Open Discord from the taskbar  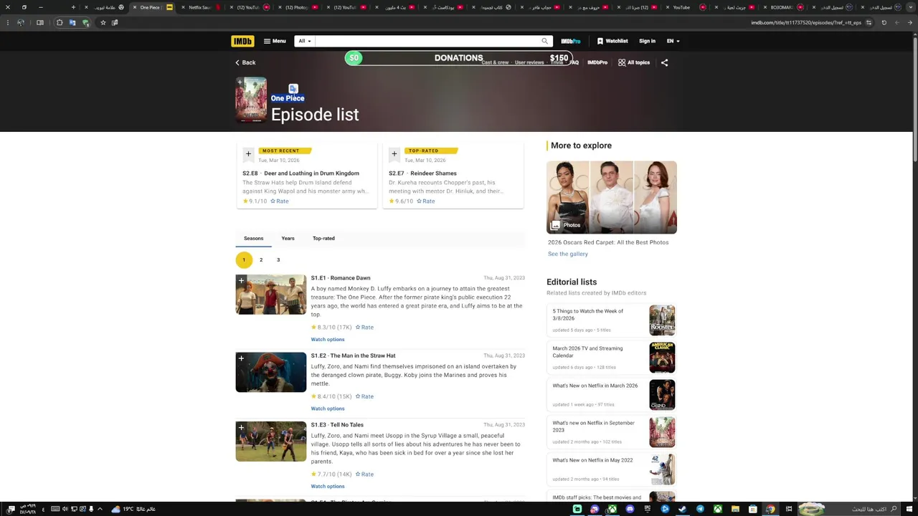coord(630,509)
